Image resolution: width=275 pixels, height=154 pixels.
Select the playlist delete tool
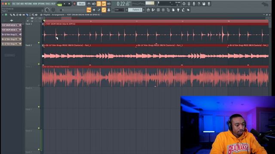click(17, 15)
